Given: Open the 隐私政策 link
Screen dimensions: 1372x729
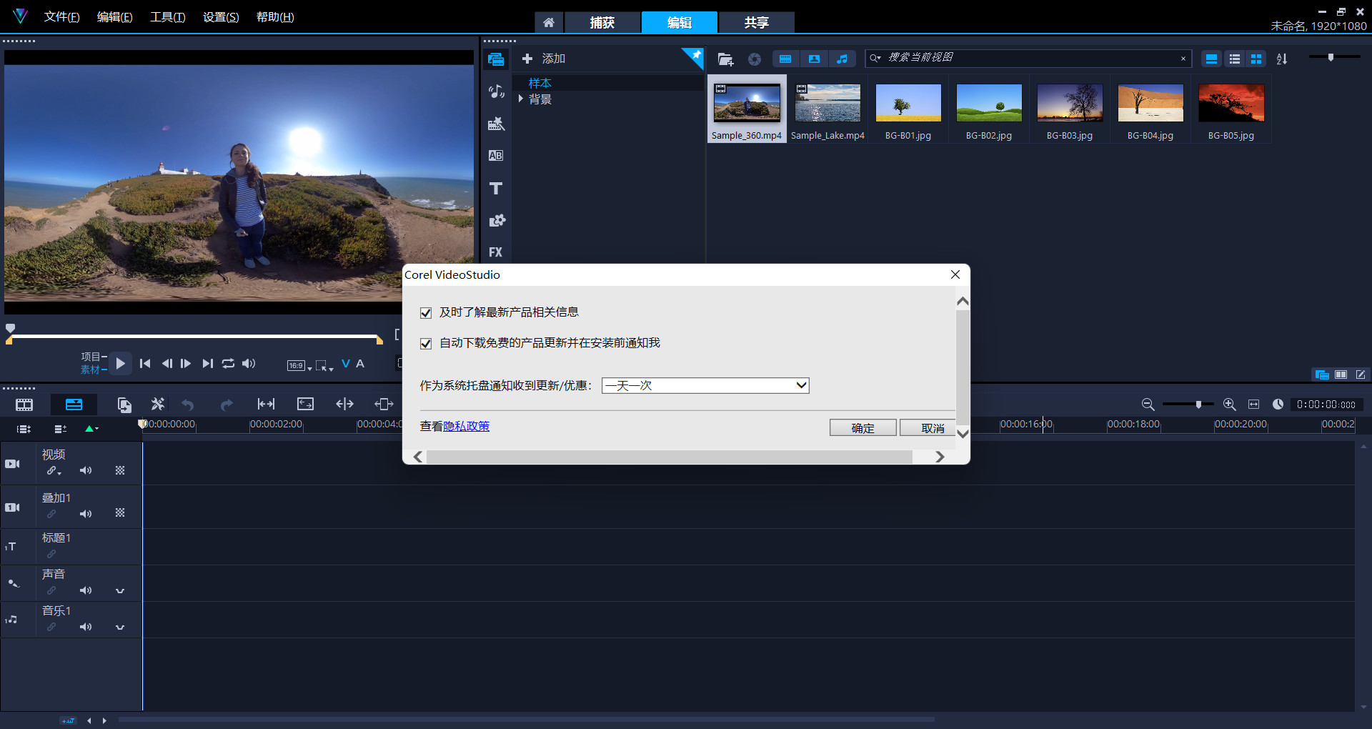Looking at the screenshot, I should (x=467, y=426).
